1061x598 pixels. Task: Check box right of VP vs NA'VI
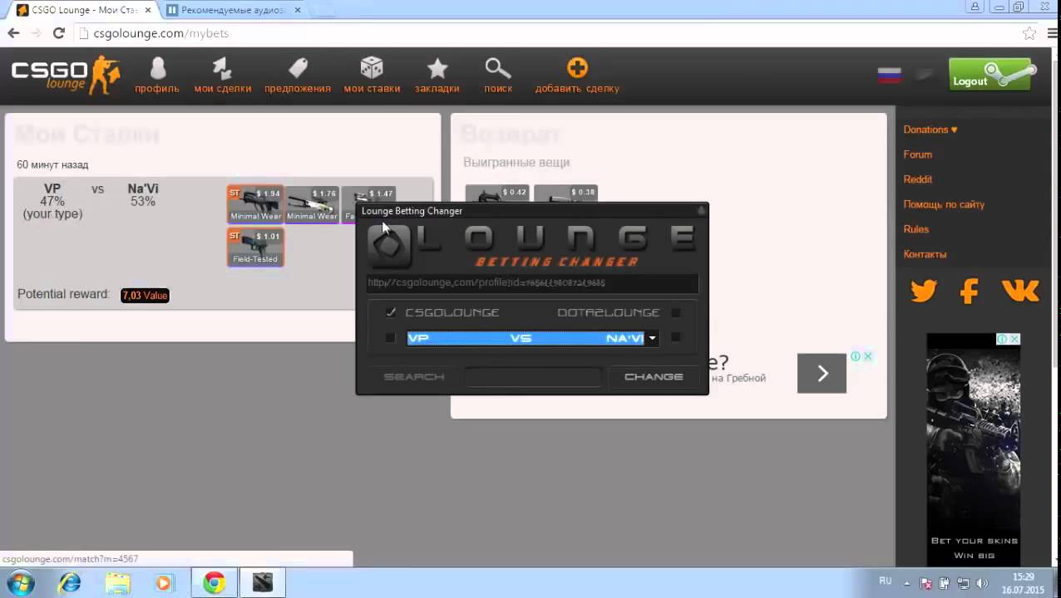pyautogui.click(x=676, y=337)
